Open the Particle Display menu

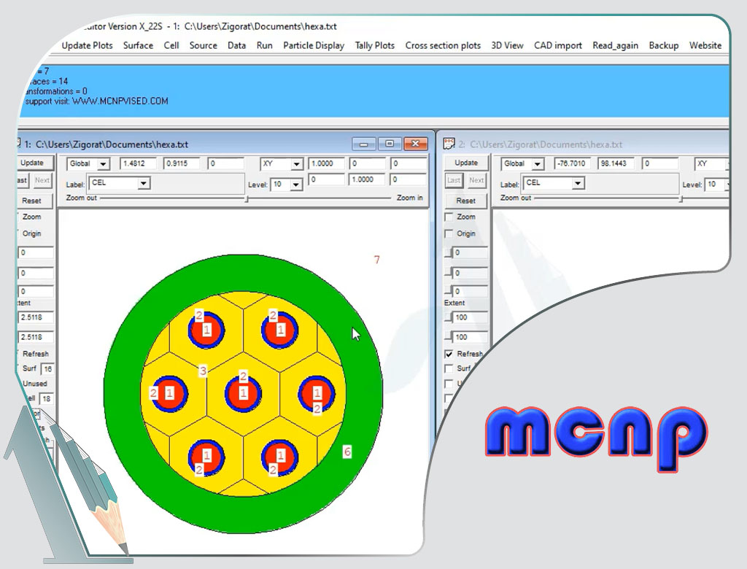point(314,45)
